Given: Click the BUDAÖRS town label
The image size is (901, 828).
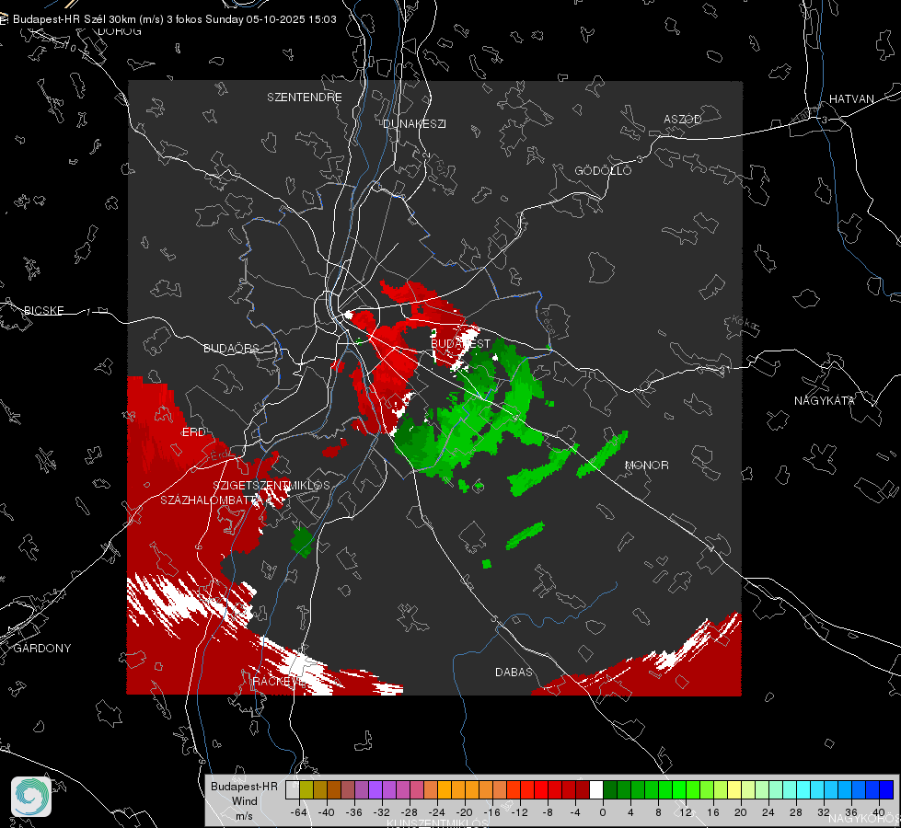Looking at the screenshot, I should pyautogui.click(x=232, y=348).
